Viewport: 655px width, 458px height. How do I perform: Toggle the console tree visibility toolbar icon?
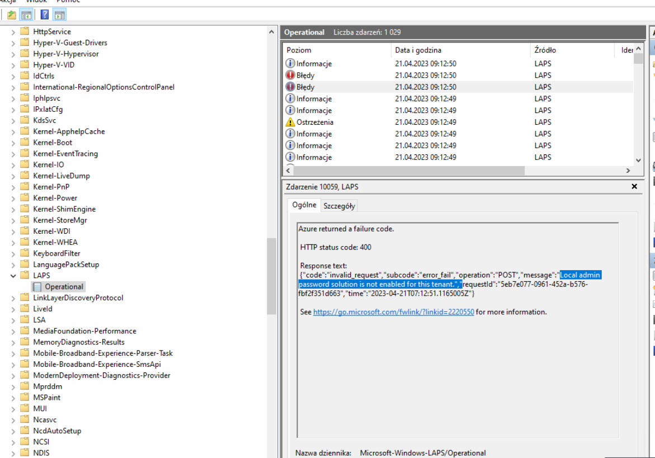tap(26, 15)
